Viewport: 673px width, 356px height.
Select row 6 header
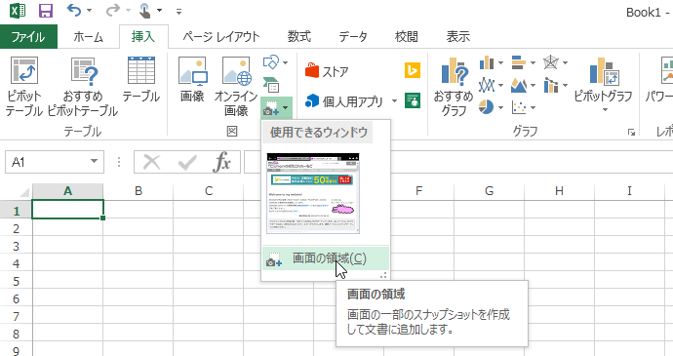tap(16, 298)
